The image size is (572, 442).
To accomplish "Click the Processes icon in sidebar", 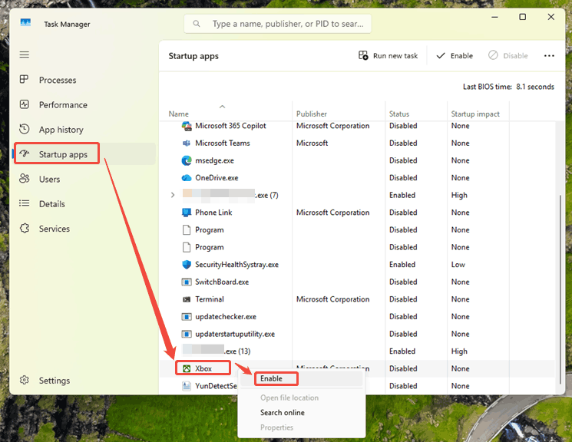I will [24, 80].
